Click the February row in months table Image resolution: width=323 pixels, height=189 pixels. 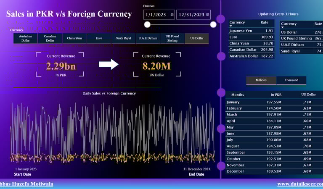pos(274,108)
